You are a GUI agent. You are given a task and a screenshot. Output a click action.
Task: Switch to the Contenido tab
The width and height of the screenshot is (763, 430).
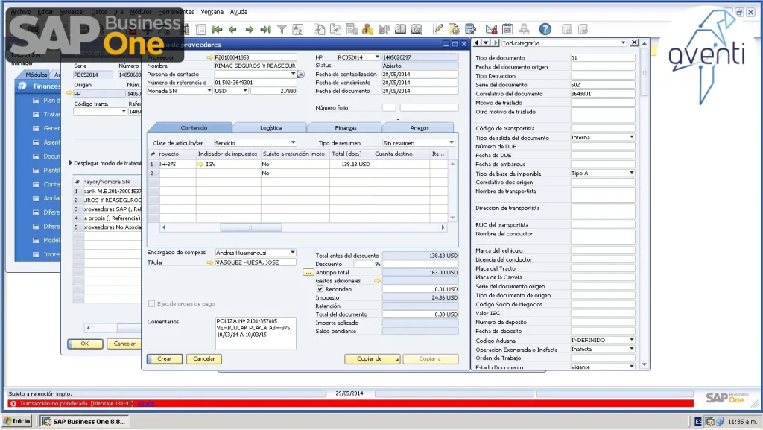coord(194,128)
